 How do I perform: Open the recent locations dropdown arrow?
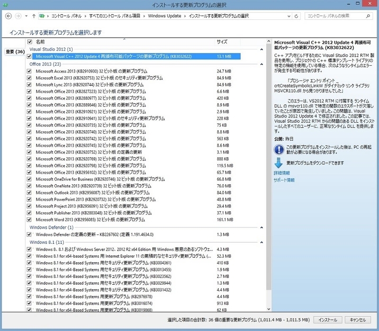tap(26, 16)
